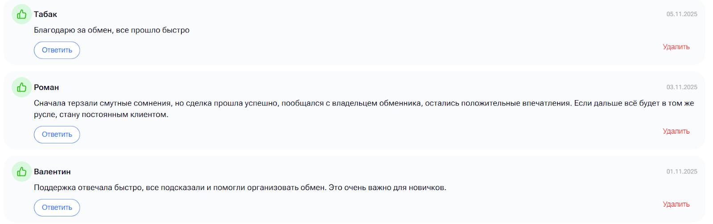Click the text 'Благодарю за обмен, все прошло быстро'
Screen dimensions: 713x224
click(111, 30)
